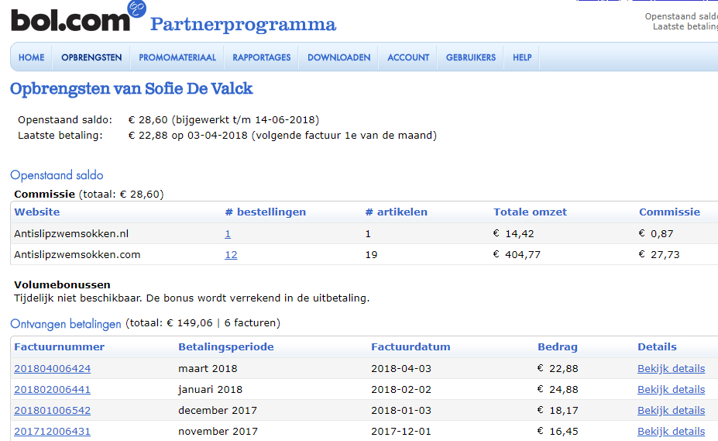The image size is (718, 441).
Task: Click the 'november 2017' period cell
Action: [218, 432]
